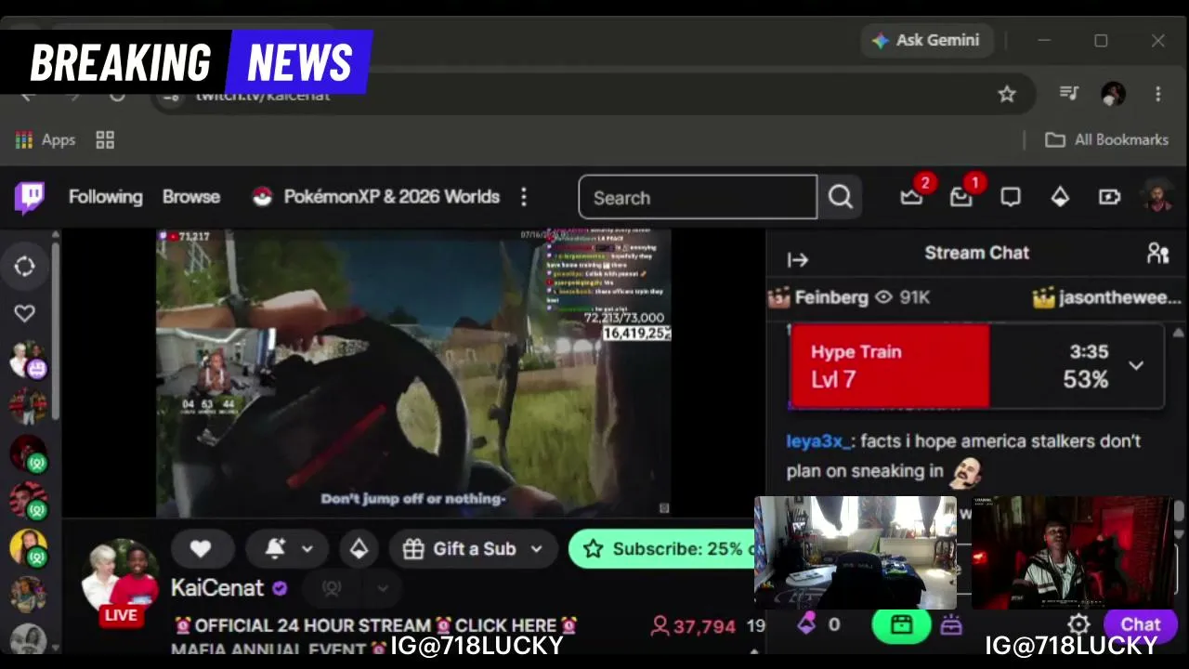This screenshot has height=669, width=1189.
Task: Open the Twitch home logo
Action: click(x=30, y=197)
